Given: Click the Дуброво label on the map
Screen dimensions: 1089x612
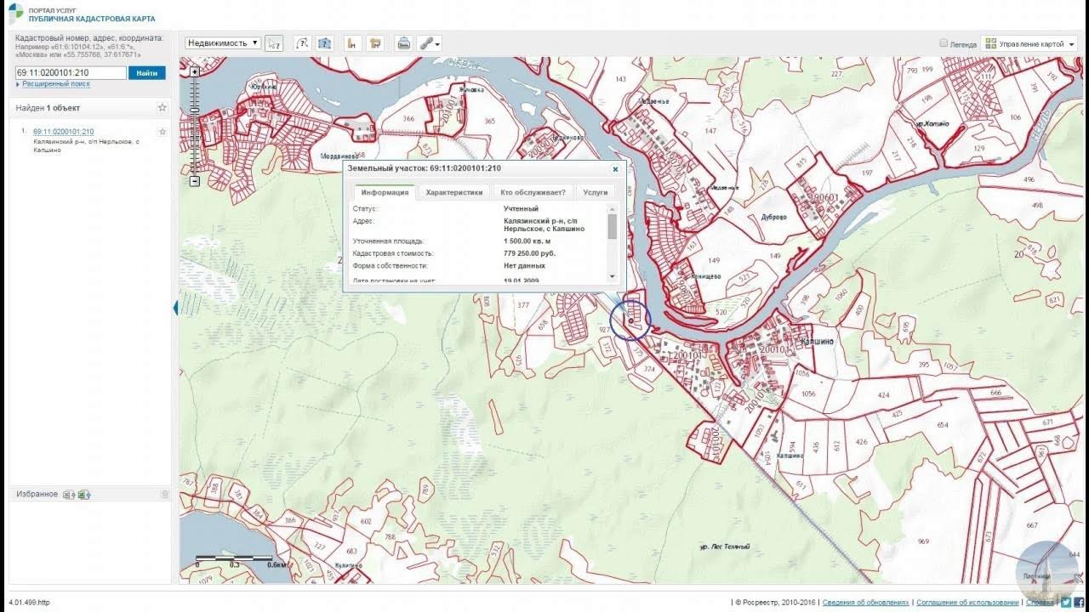Looking at the screenshot, I should tap(773, 217).
